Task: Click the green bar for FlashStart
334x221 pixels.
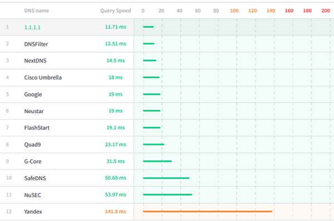Action: (151, 127)
